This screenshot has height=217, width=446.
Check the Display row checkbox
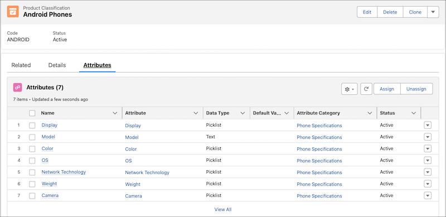point(32,126)
